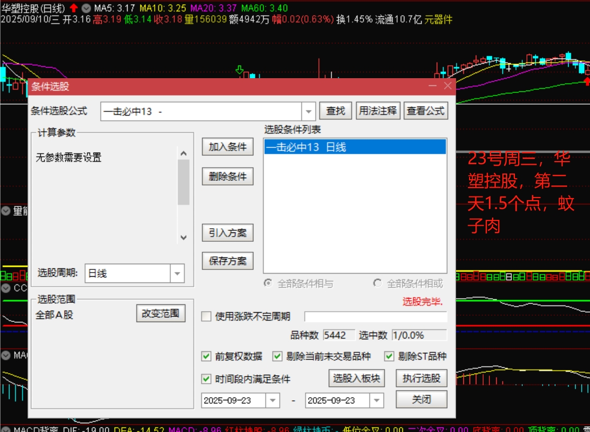
Task: Click the green down arrow marker on chart
Action: tap(239, 70)
